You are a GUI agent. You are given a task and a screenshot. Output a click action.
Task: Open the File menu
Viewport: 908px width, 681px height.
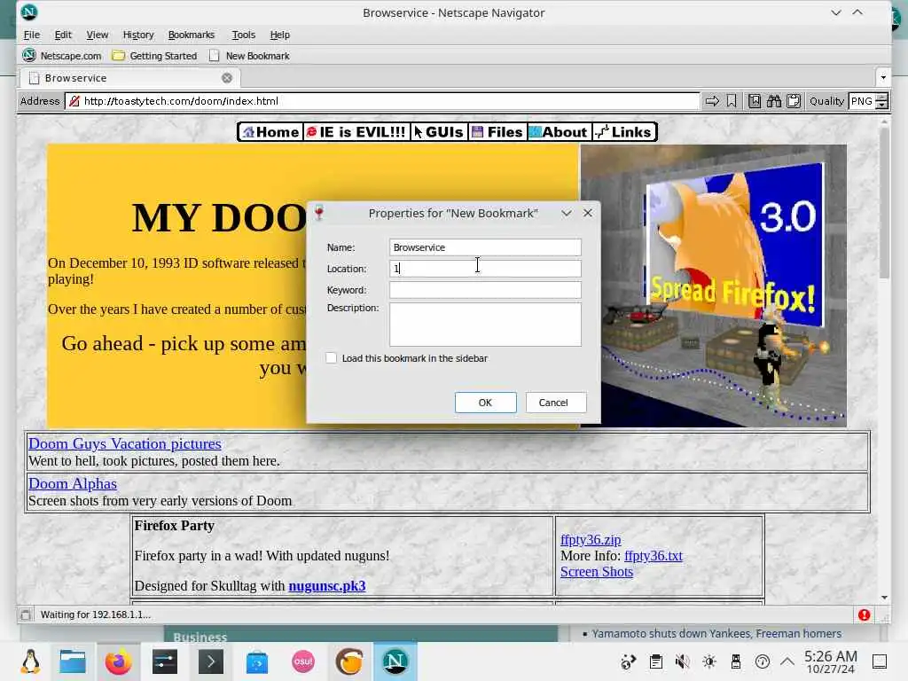[x=31, y=35]
